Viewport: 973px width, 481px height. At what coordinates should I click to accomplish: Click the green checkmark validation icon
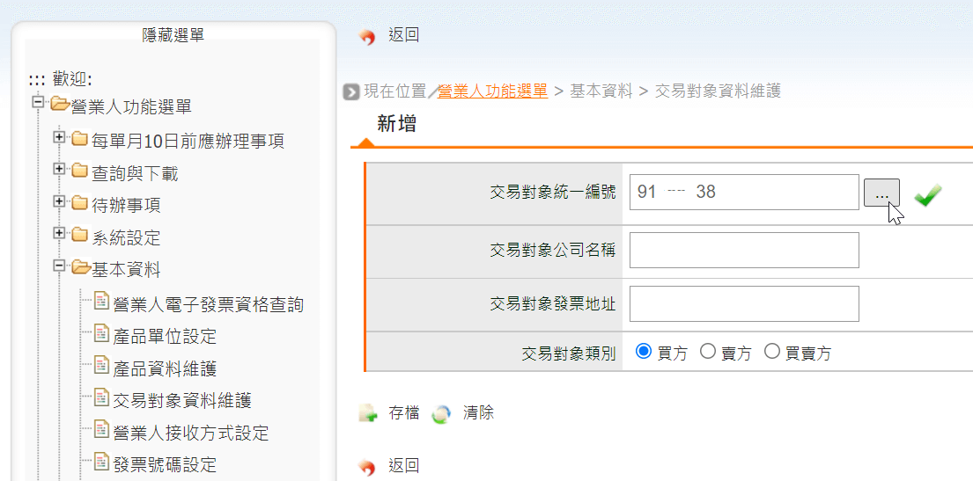(x=928, y=194)
